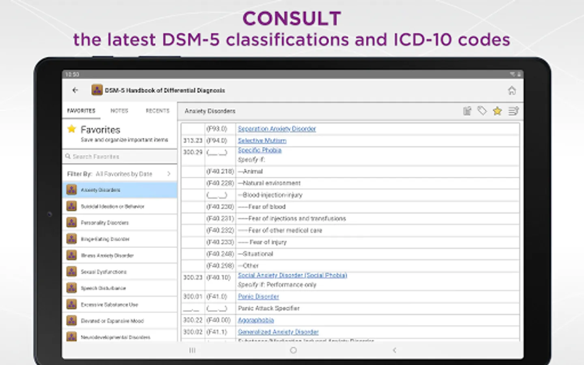
Task: Click the 300.29 code cell
Action: (193, 152)
